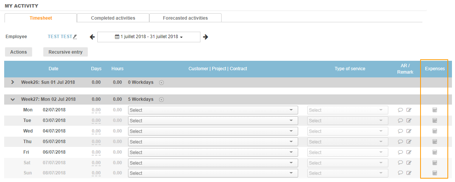The image size is (455, 182).
Task: Open expenses calculator for Friday 06/07/2018
Action: [x=435, y=152]
